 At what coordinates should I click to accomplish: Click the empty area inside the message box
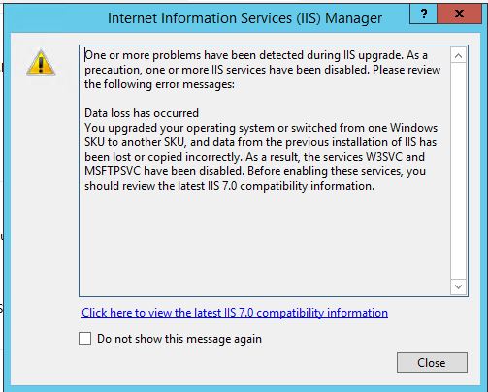point(265,242)
